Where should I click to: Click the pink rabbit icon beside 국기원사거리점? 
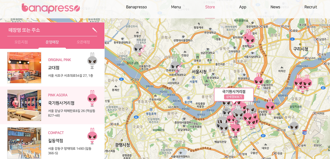(x=92, y=99)
